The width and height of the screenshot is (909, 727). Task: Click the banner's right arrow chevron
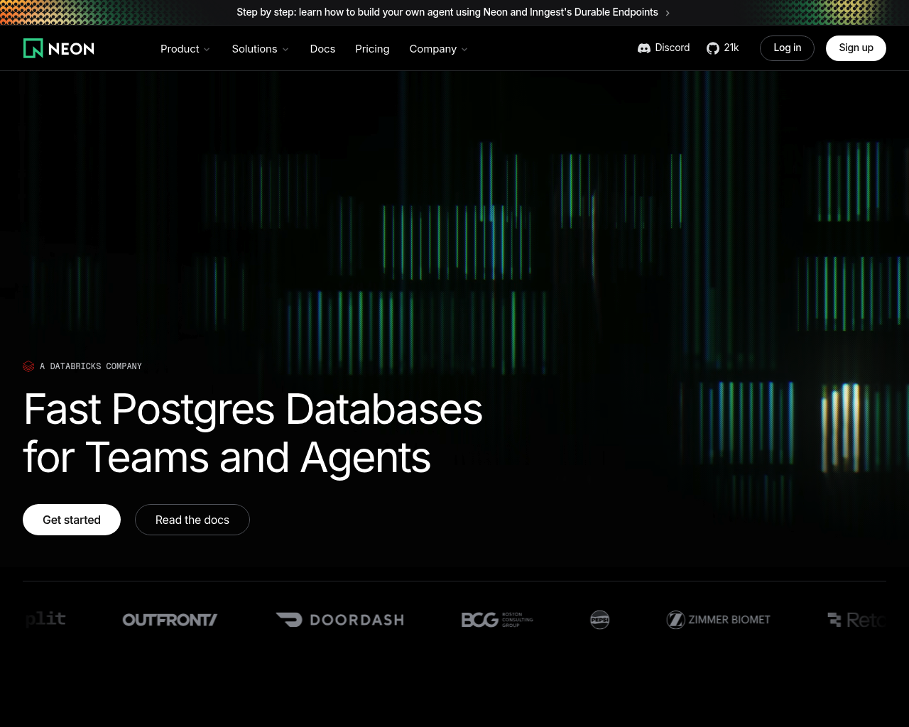(x=668, y=13)
